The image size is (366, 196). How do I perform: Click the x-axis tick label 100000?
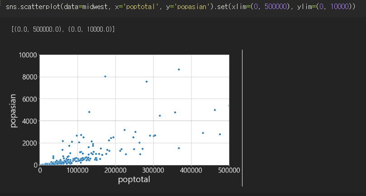(77, 170)
